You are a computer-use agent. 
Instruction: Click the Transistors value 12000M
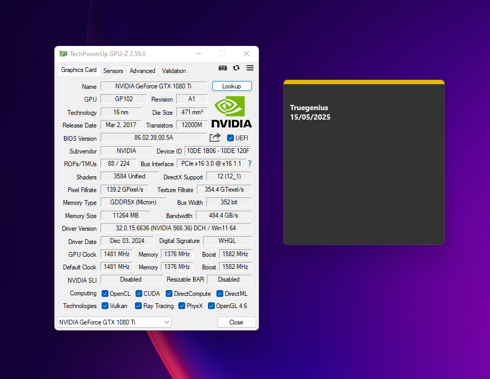click(x=192, y=125)
